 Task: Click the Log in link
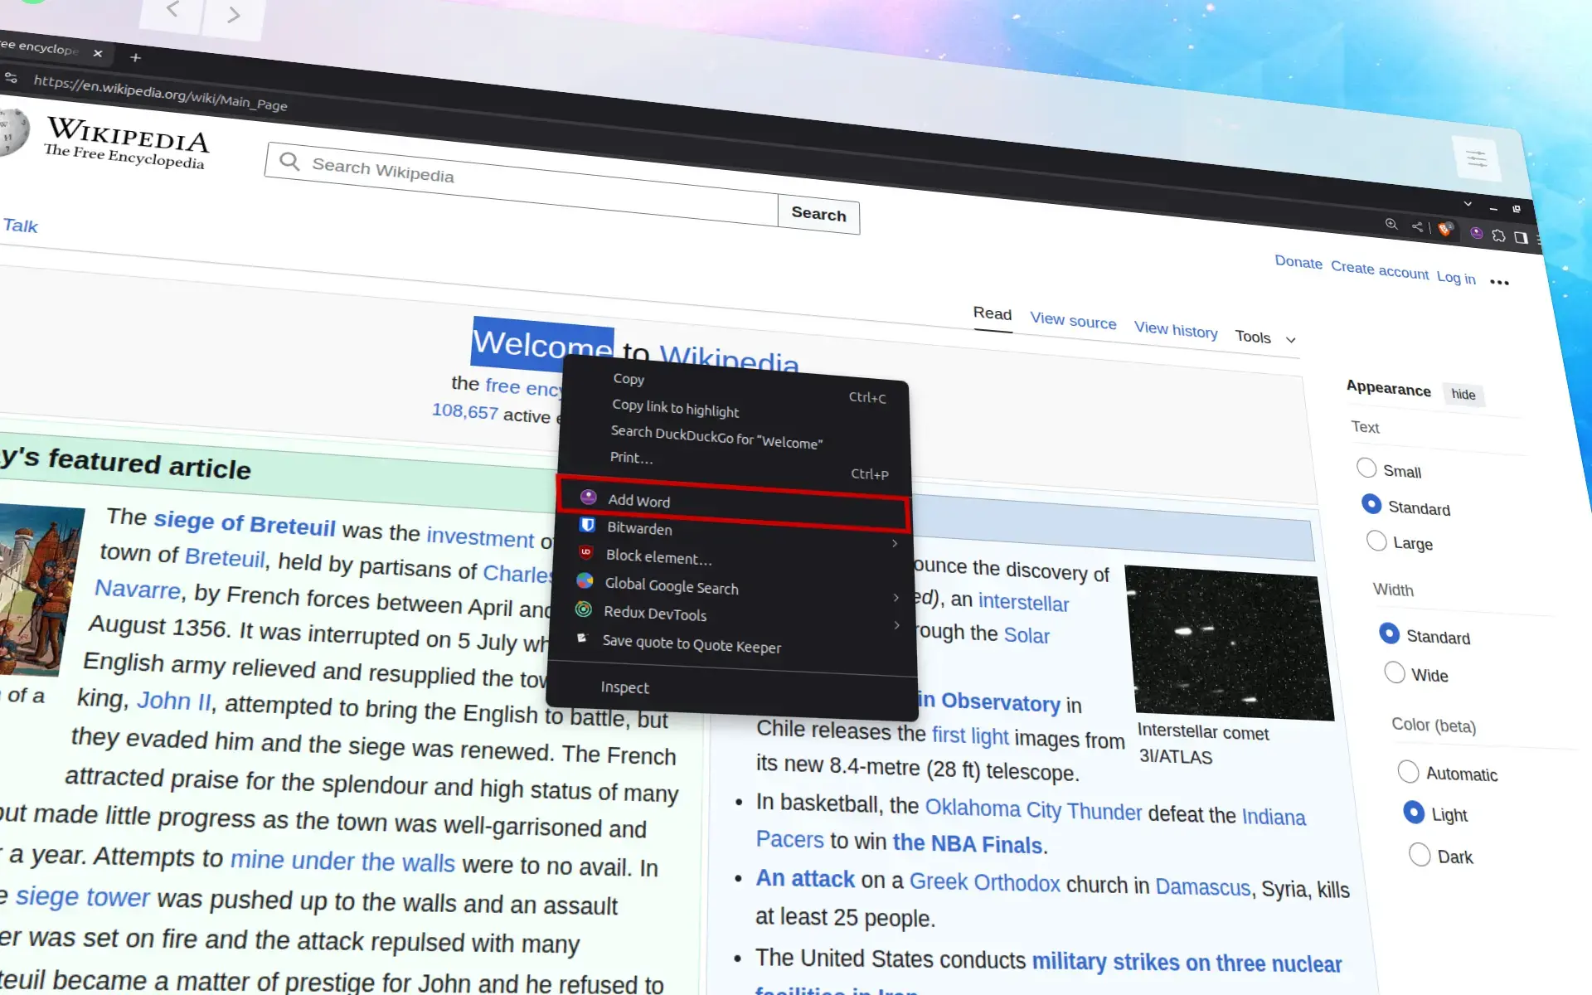1456,278
